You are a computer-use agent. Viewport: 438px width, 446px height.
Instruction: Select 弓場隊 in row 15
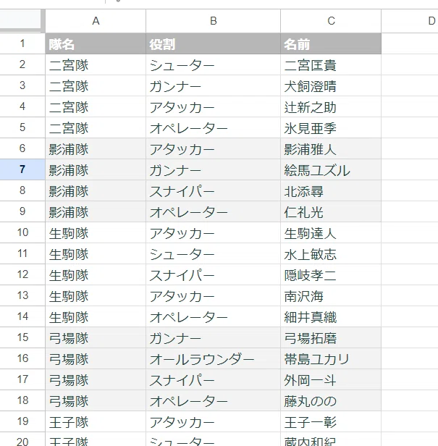(x=96, y=337)
